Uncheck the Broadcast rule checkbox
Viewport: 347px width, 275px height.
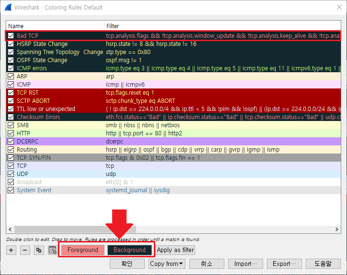pyautogui.click(x=11, y=182)
